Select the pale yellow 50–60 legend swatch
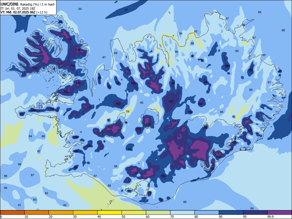This screenshot has height=219, width=292. 134,213
